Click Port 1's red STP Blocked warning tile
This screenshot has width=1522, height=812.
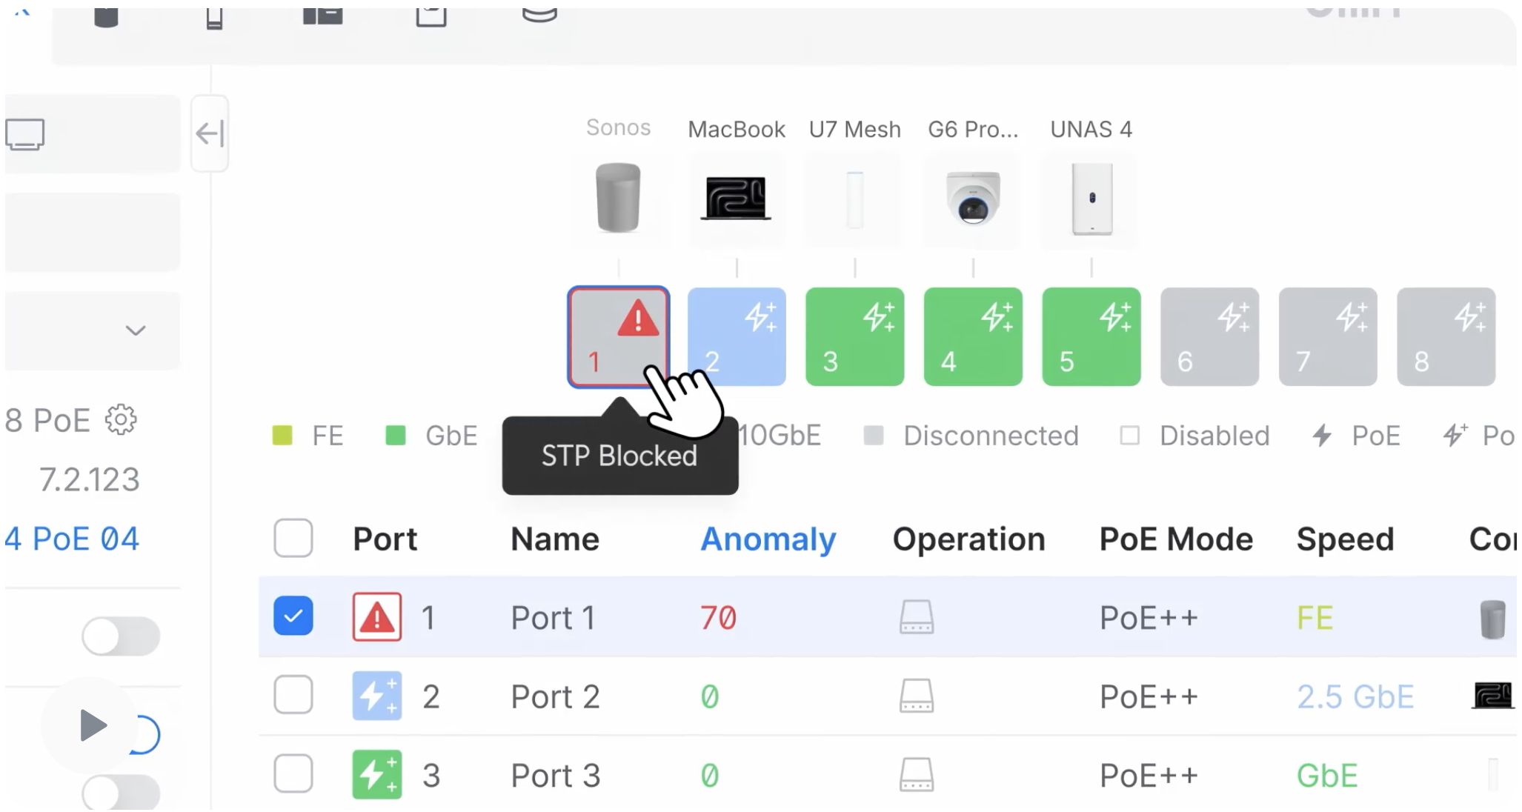click(618, 336)
